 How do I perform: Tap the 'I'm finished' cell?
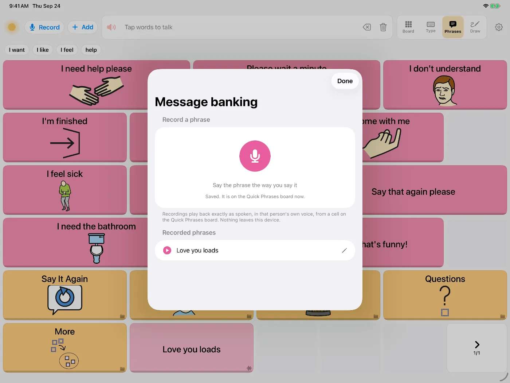tap(65, 138)
